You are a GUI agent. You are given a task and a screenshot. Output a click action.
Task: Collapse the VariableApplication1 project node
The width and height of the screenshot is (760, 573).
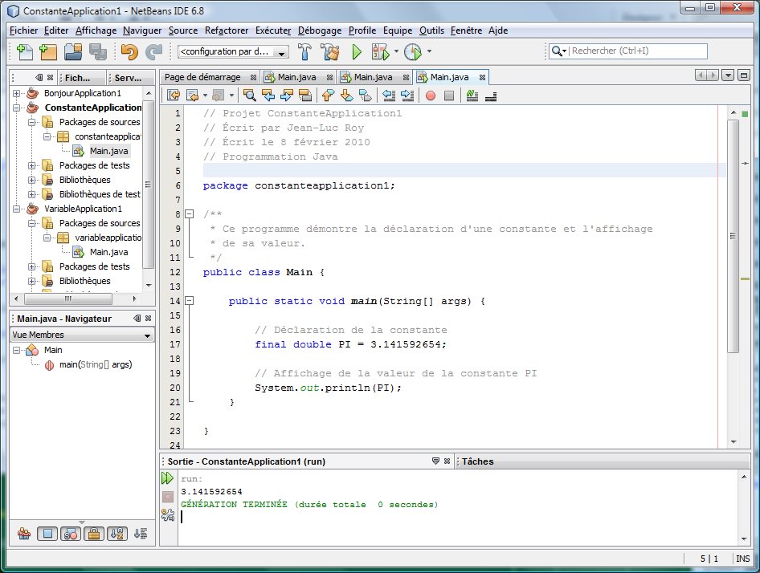coord(17,209)
